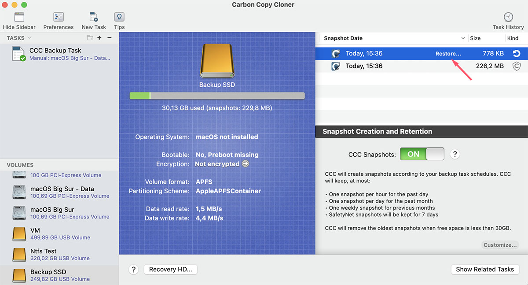Sort snapshots by the Kind column

(513, 38)
